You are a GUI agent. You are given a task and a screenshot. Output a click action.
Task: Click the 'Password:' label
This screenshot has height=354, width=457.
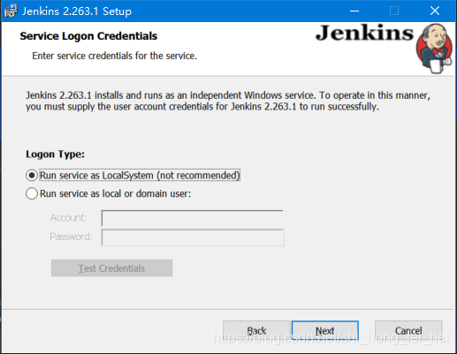(x=71, y=237)
